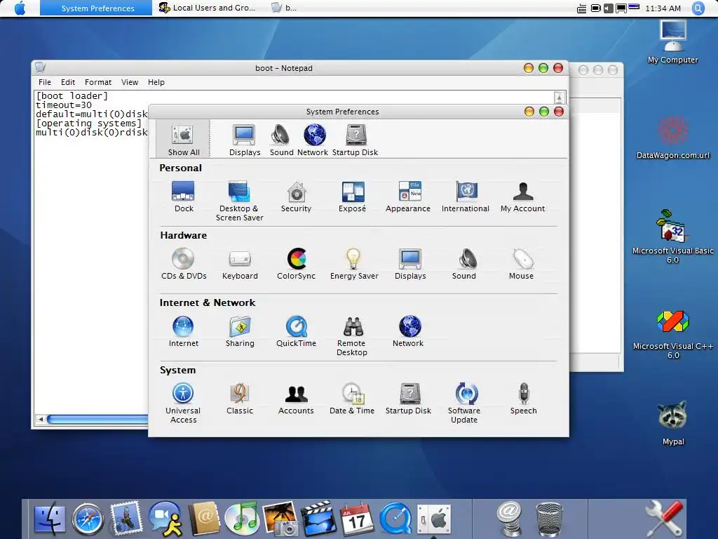Click the Apple menu in the top bar

(x=20, y=8)
